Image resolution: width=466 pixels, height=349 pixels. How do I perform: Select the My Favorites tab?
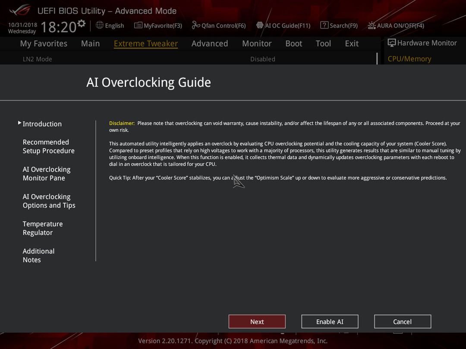(44, 44)
